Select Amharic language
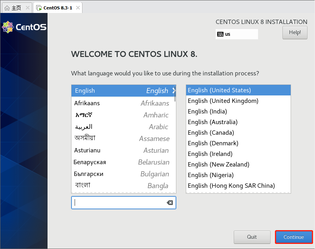315x249 pixels. click(123, 115)
